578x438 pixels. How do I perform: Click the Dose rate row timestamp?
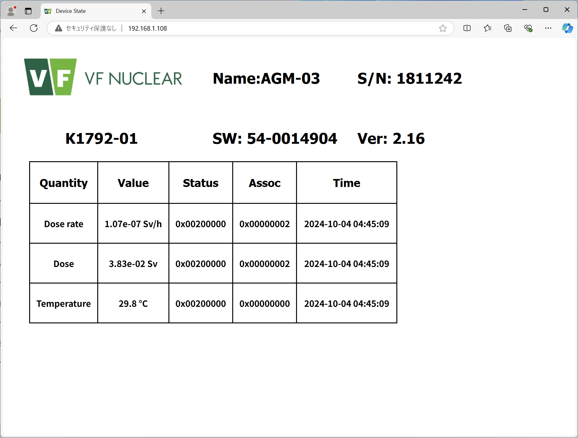[x=347, y=224]
